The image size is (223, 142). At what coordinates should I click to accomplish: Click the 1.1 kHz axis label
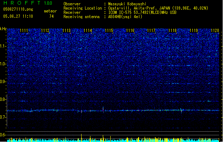click(3, 46)
